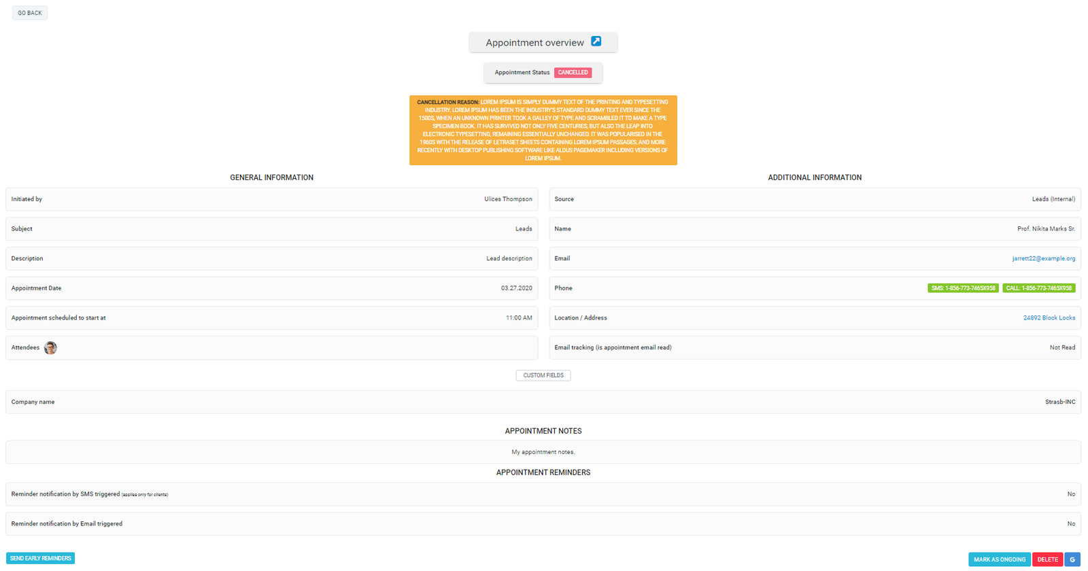Click the CALL phone number badge
This screenshot has width=1088, height=571.
[x=1038, y=288]
